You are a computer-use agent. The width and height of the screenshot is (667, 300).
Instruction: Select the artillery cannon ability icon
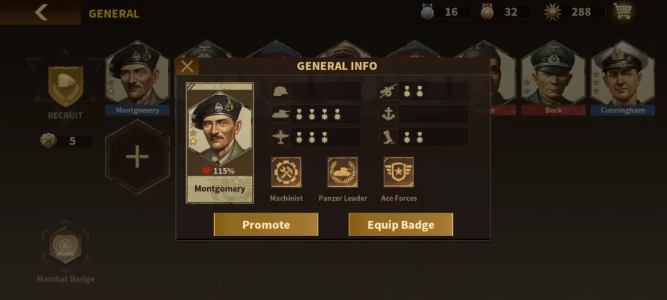(389, 91)
